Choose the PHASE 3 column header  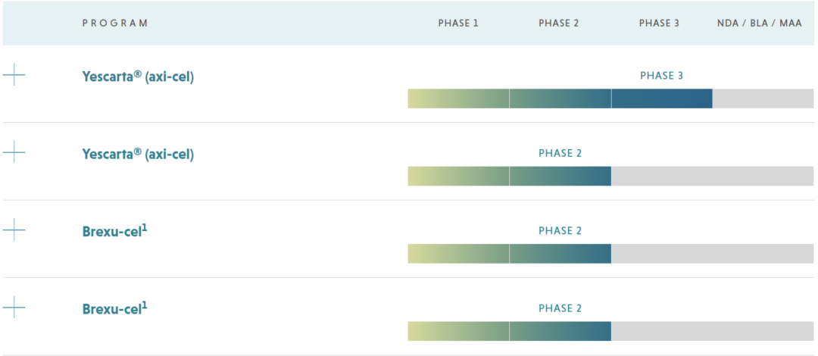click(659, 23)
